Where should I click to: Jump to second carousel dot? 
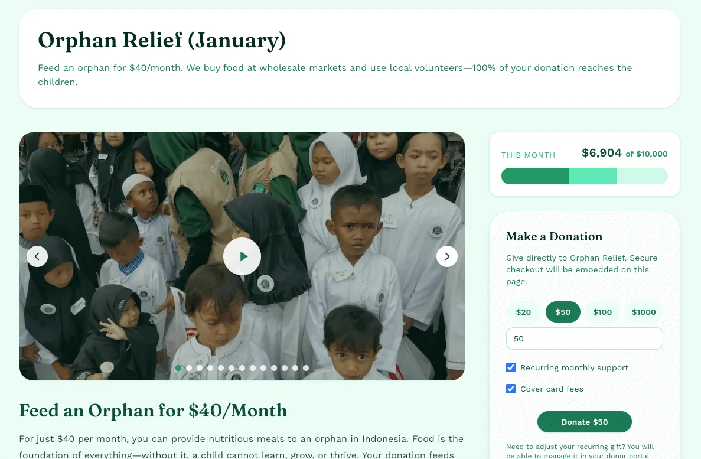(189, 368)
